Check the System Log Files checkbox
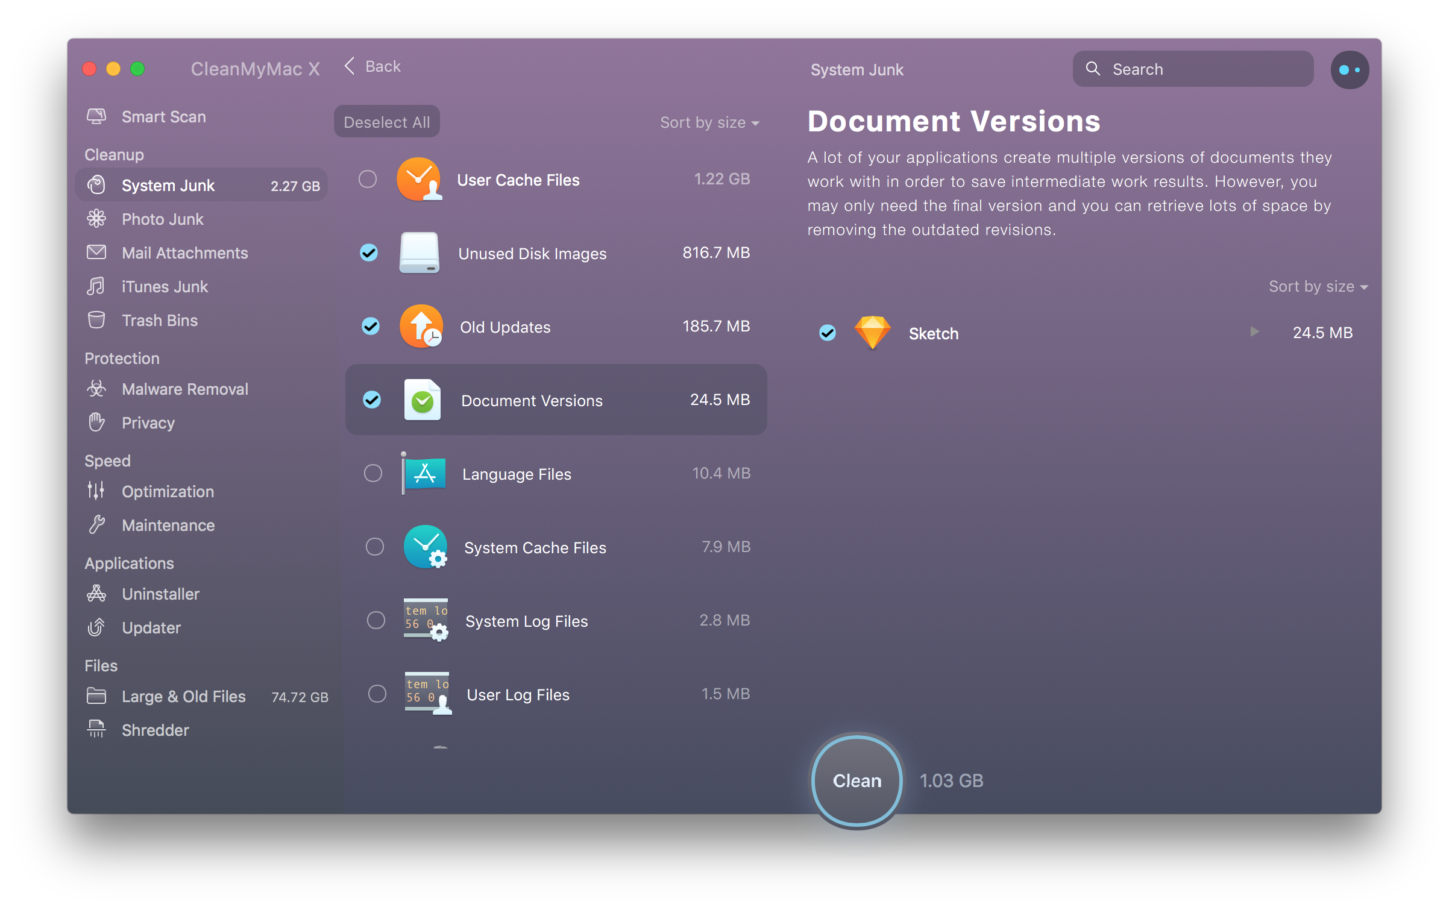This screenshot has width=1449, height=910. pyautogui.click(x=376, y=620)
